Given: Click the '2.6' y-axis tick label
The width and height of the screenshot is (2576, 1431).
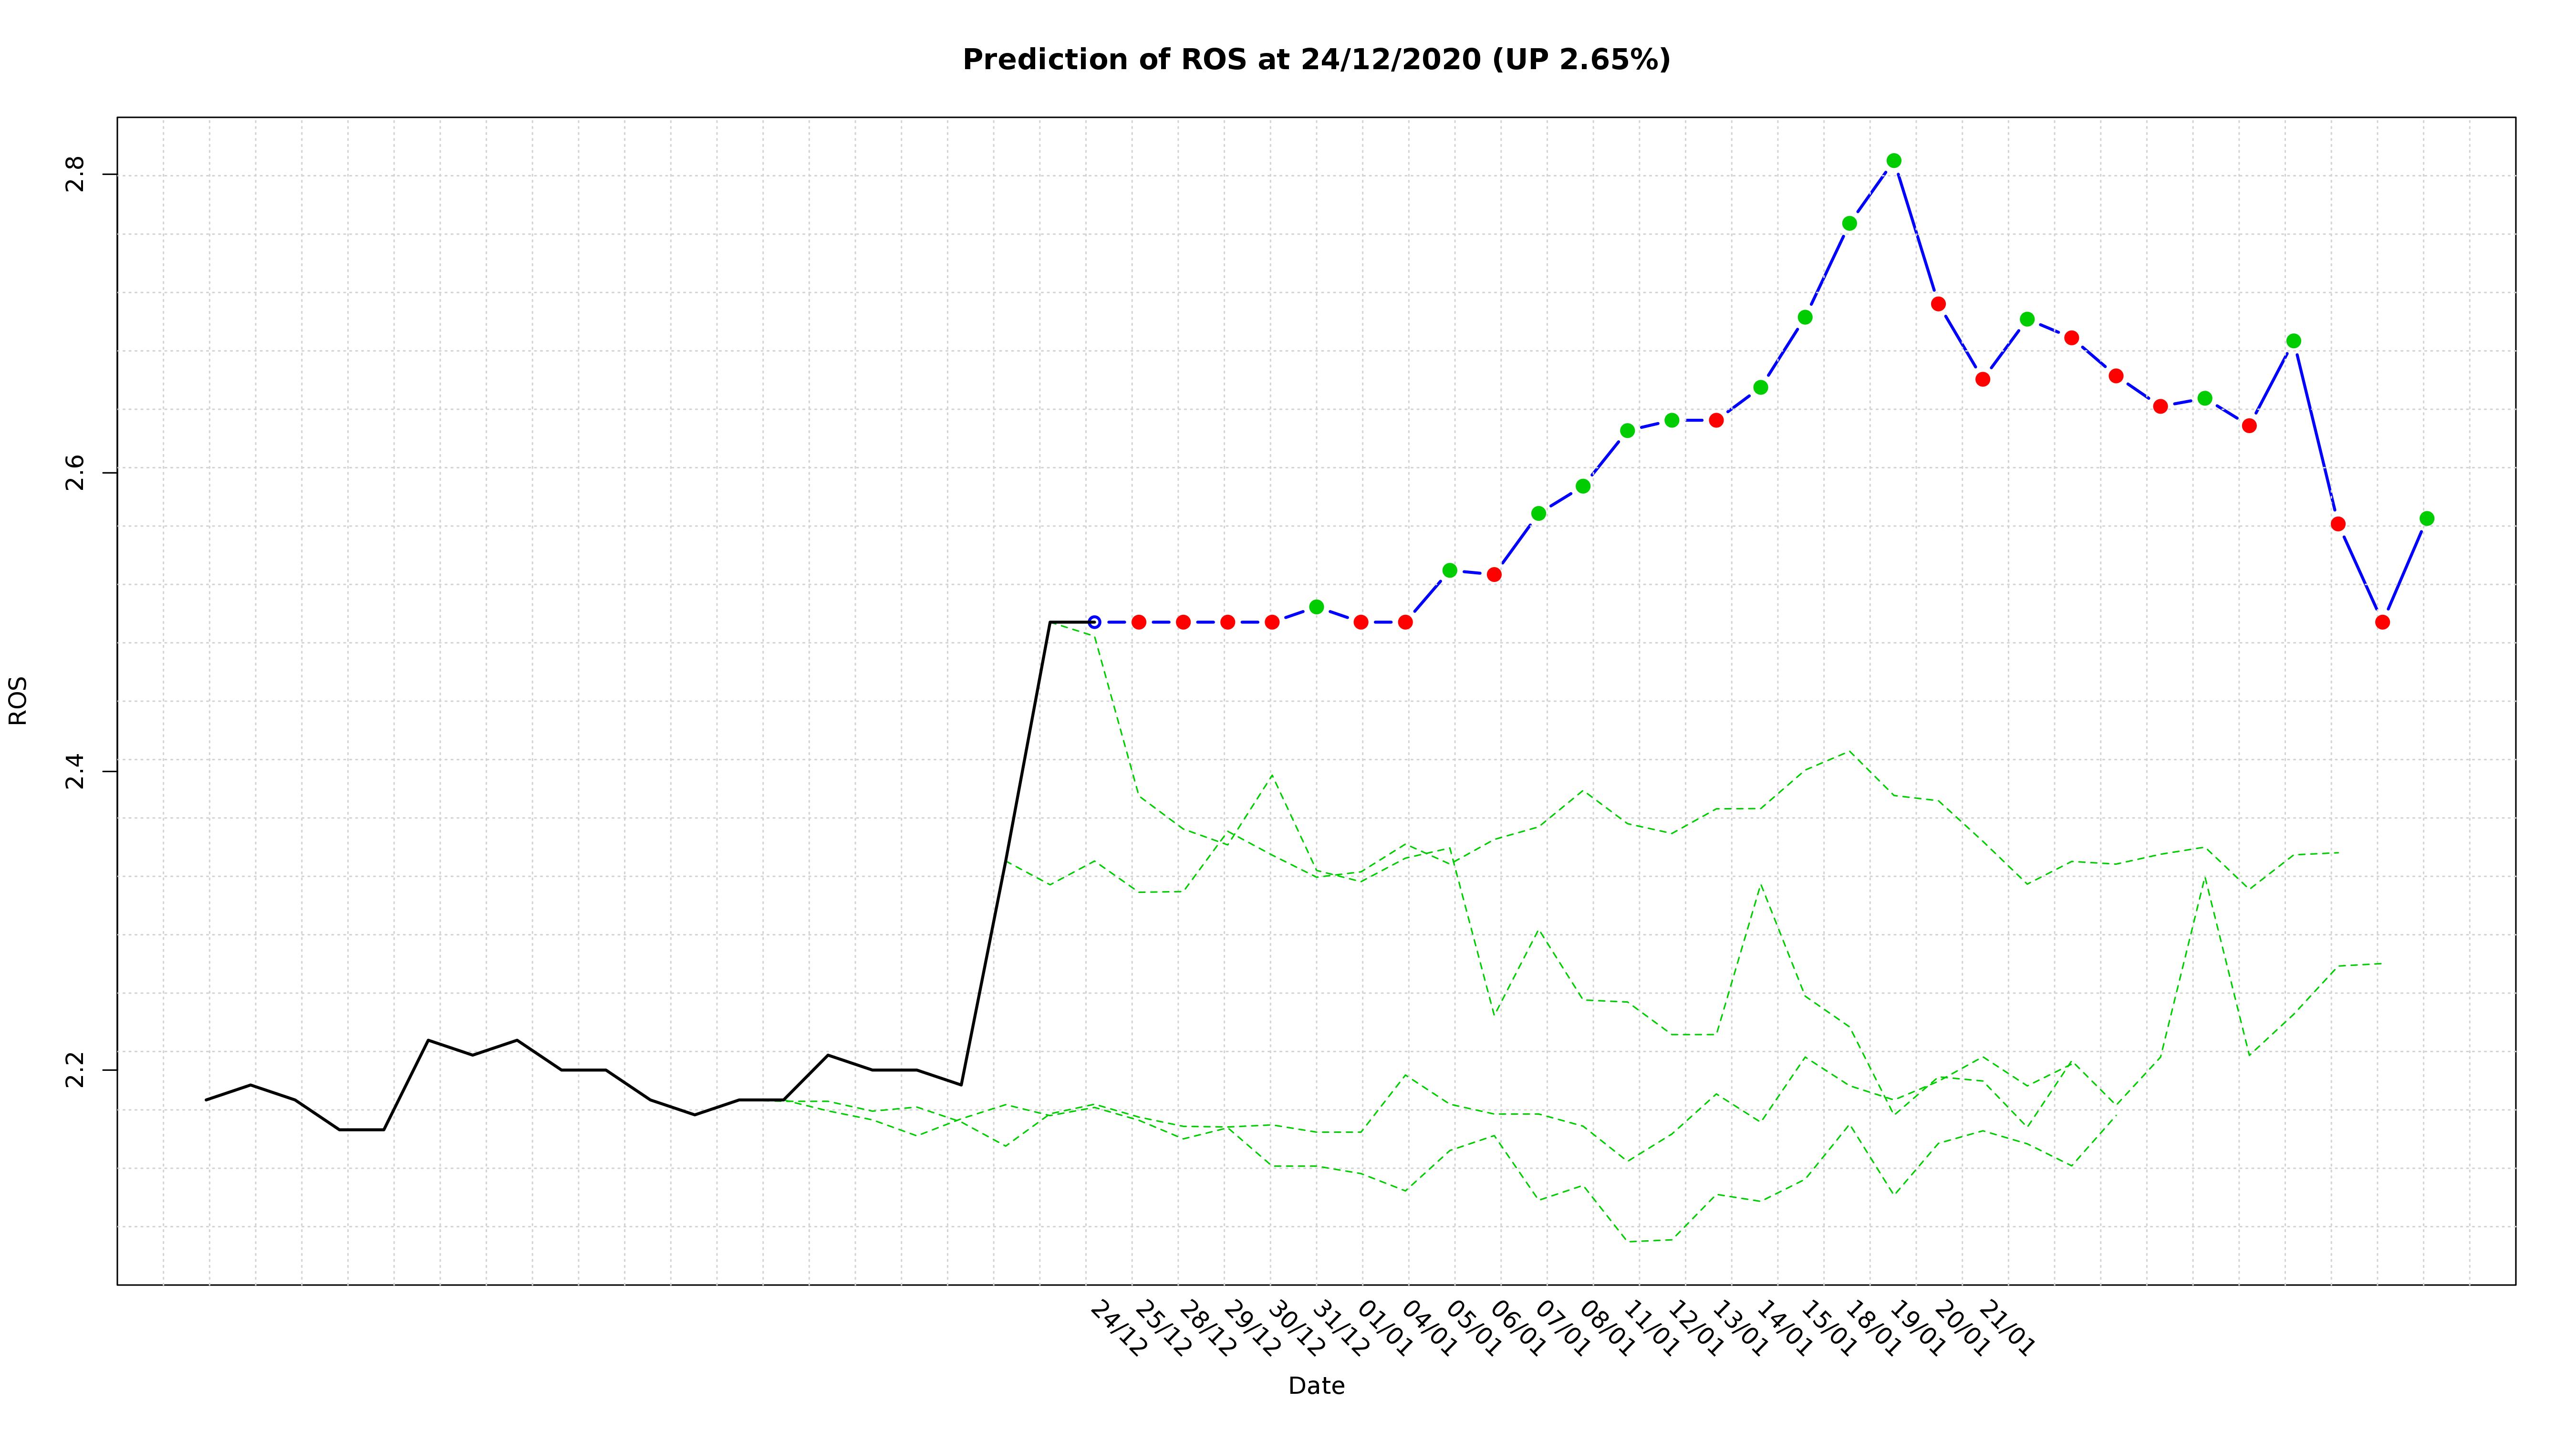Looking at the screenshot, I should pos(76,472).
